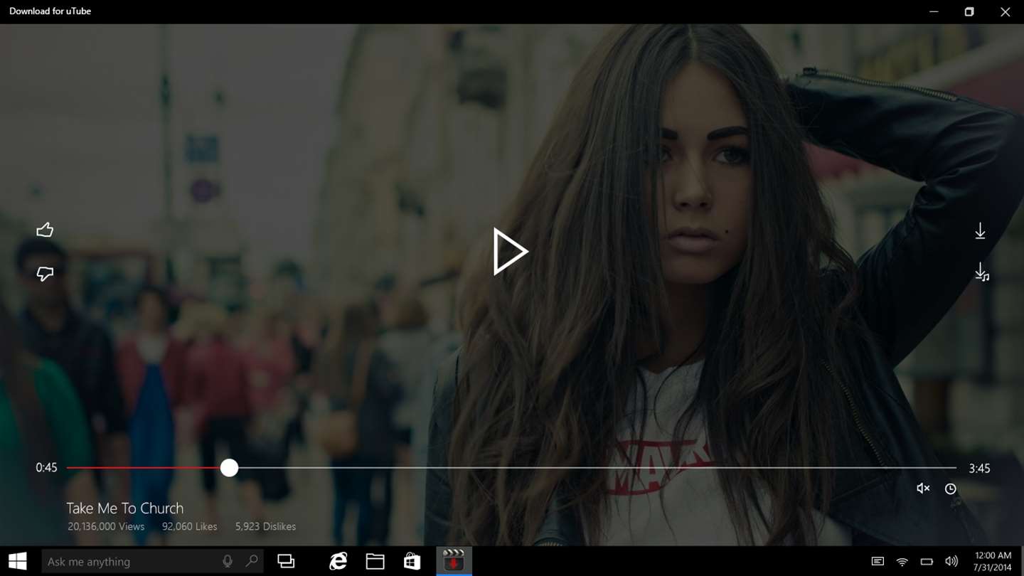Click the unplayed part of the seek bar

coord(597,468)
